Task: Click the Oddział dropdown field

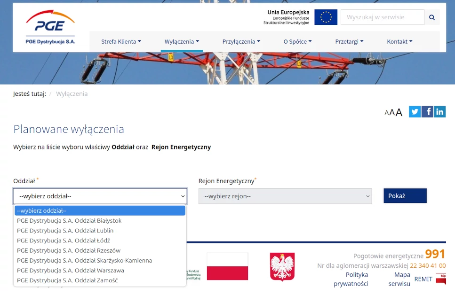Action: click(x=100, y=196)
